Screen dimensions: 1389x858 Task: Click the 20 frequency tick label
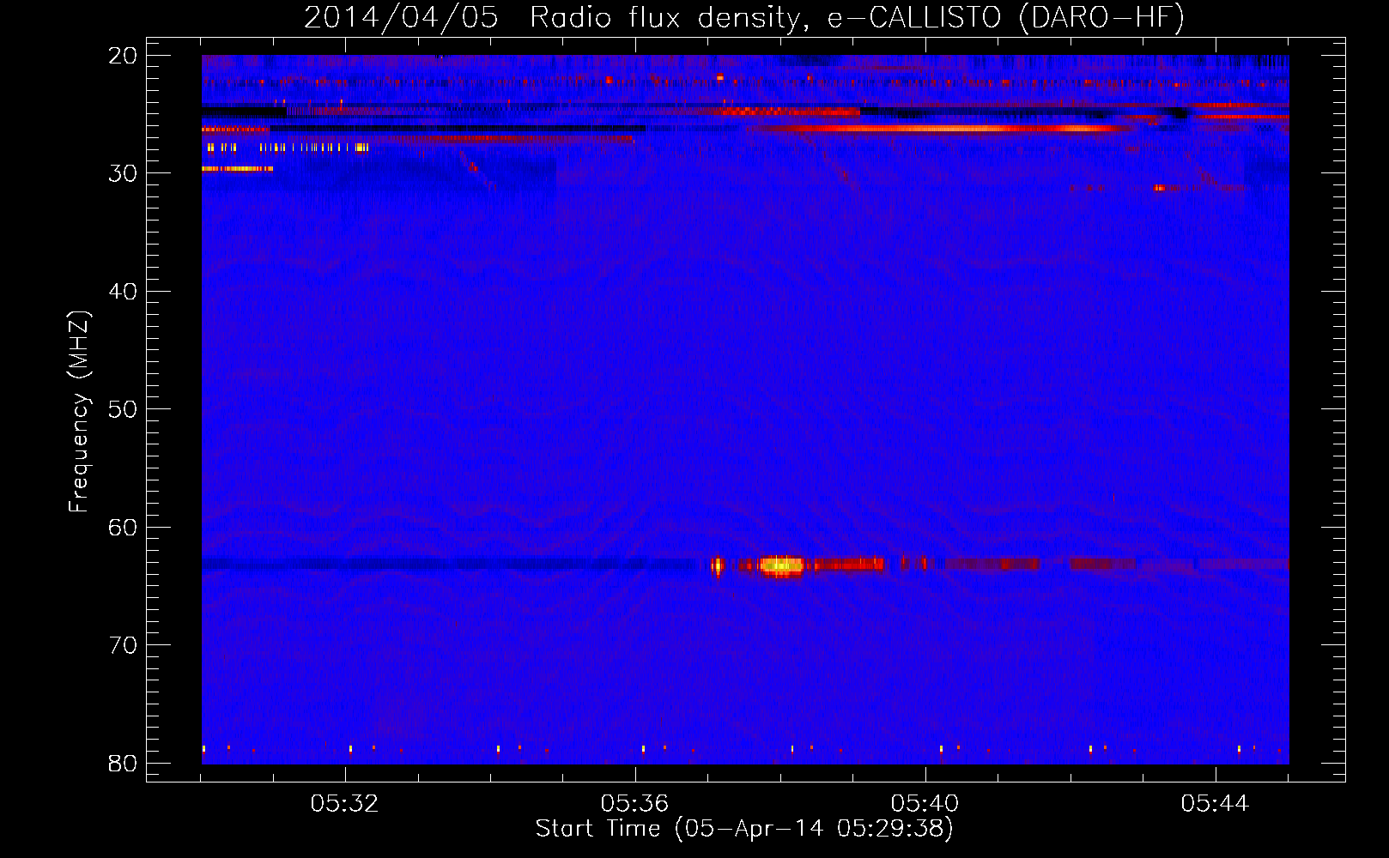123,56
